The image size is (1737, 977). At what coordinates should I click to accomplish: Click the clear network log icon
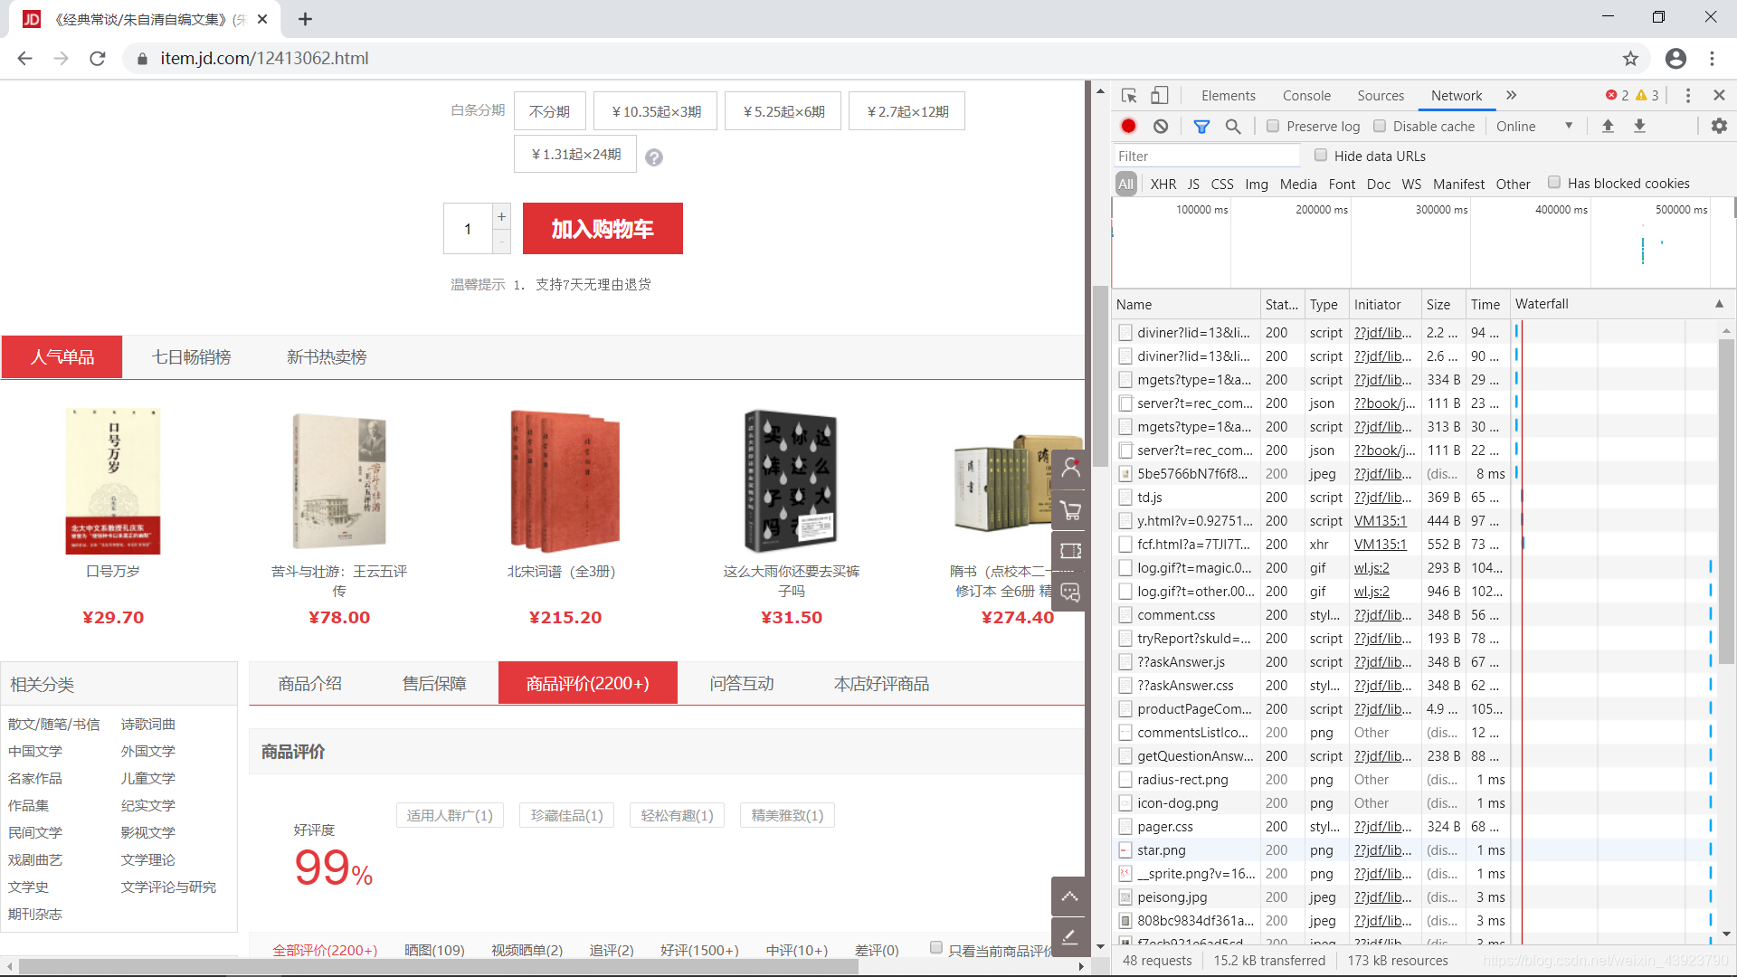coord(1161,127)
